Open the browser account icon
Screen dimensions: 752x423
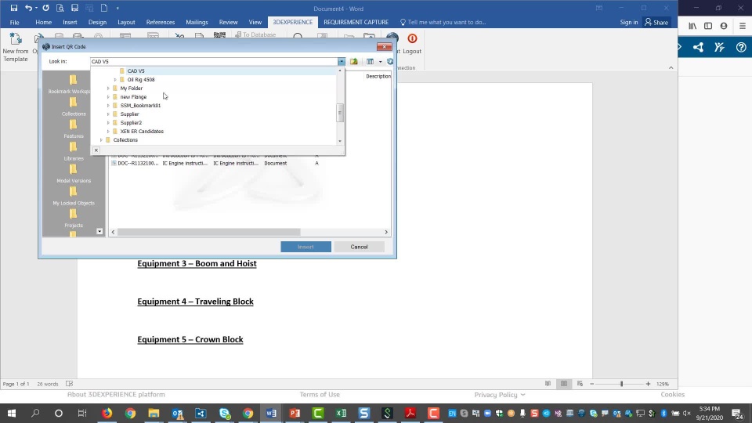724,26
